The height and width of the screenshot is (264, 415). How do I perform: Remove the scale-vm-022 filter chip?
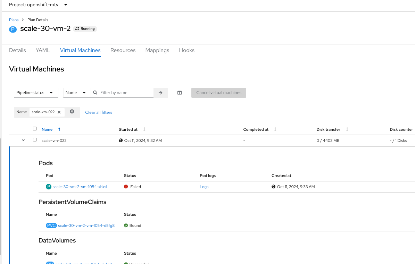[59, 112]
